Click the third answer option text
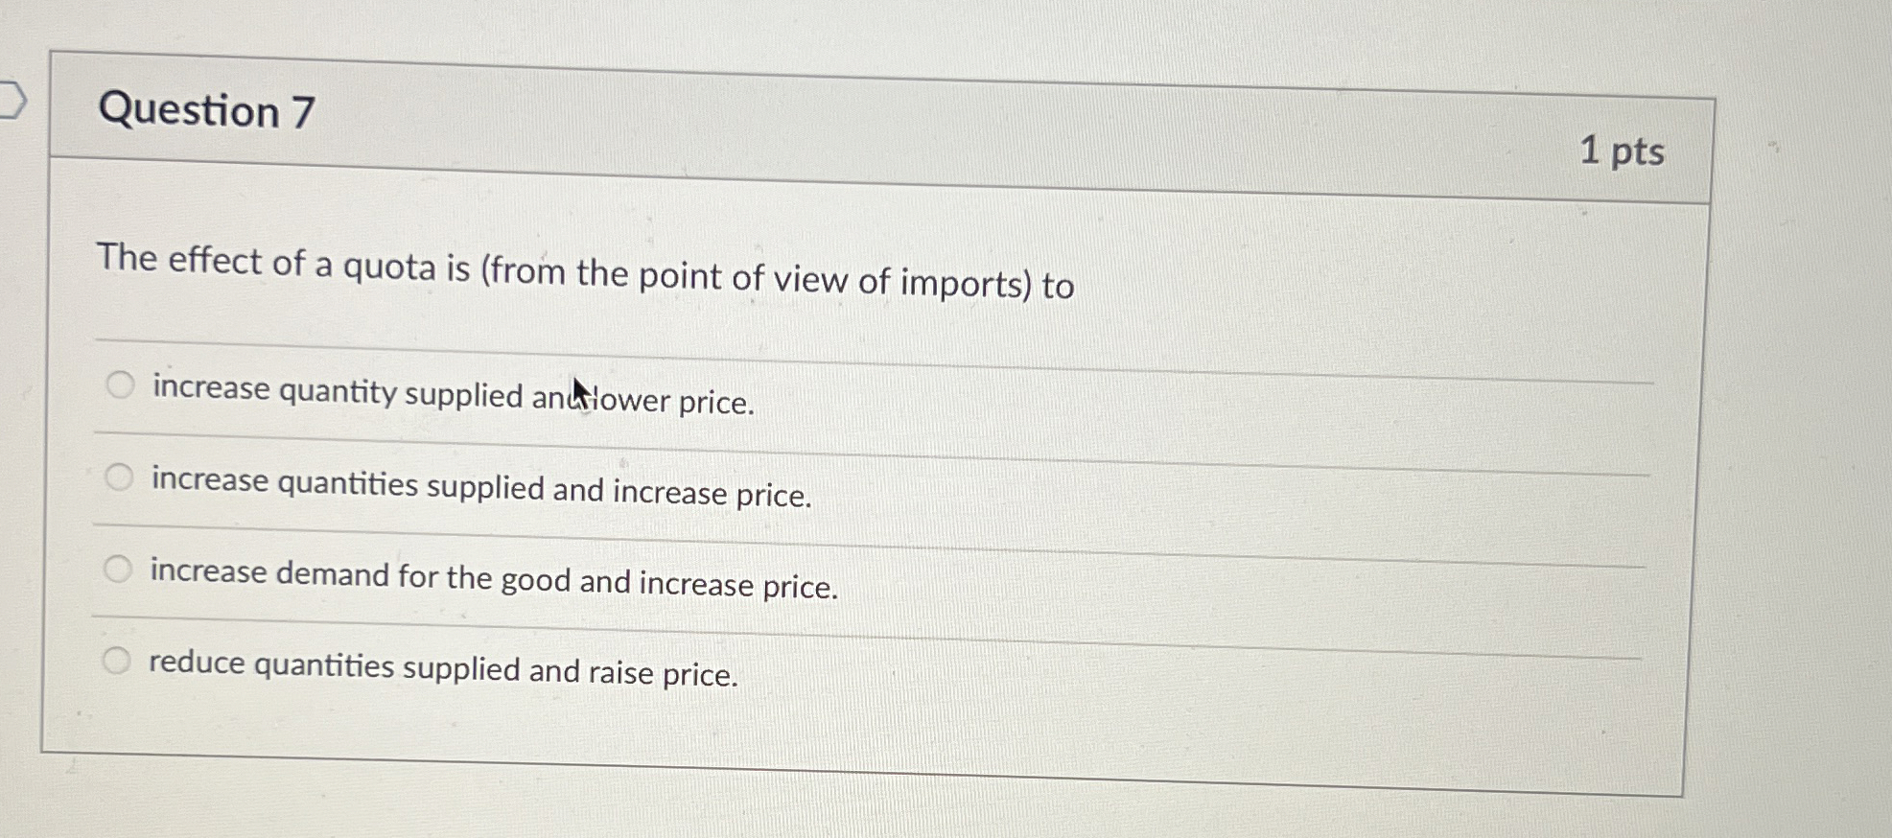This screenshot has height=838, width=1892. tap(494, 576)
